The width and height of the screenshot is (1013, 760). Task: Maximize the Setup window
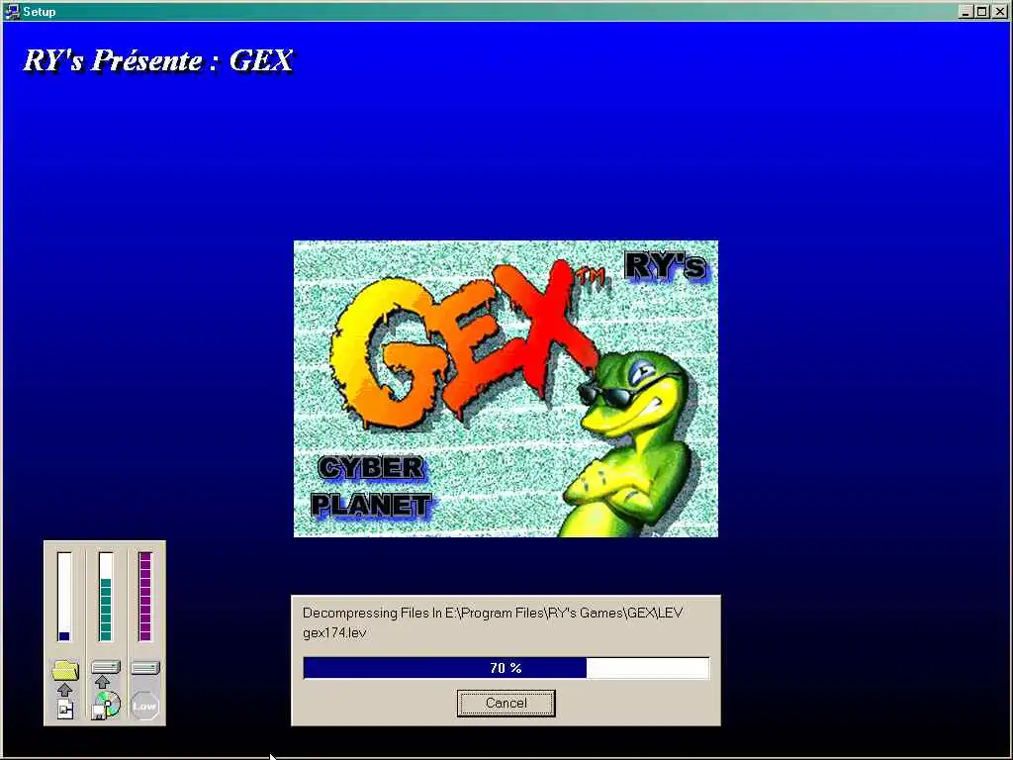click(x=982, y=12)
